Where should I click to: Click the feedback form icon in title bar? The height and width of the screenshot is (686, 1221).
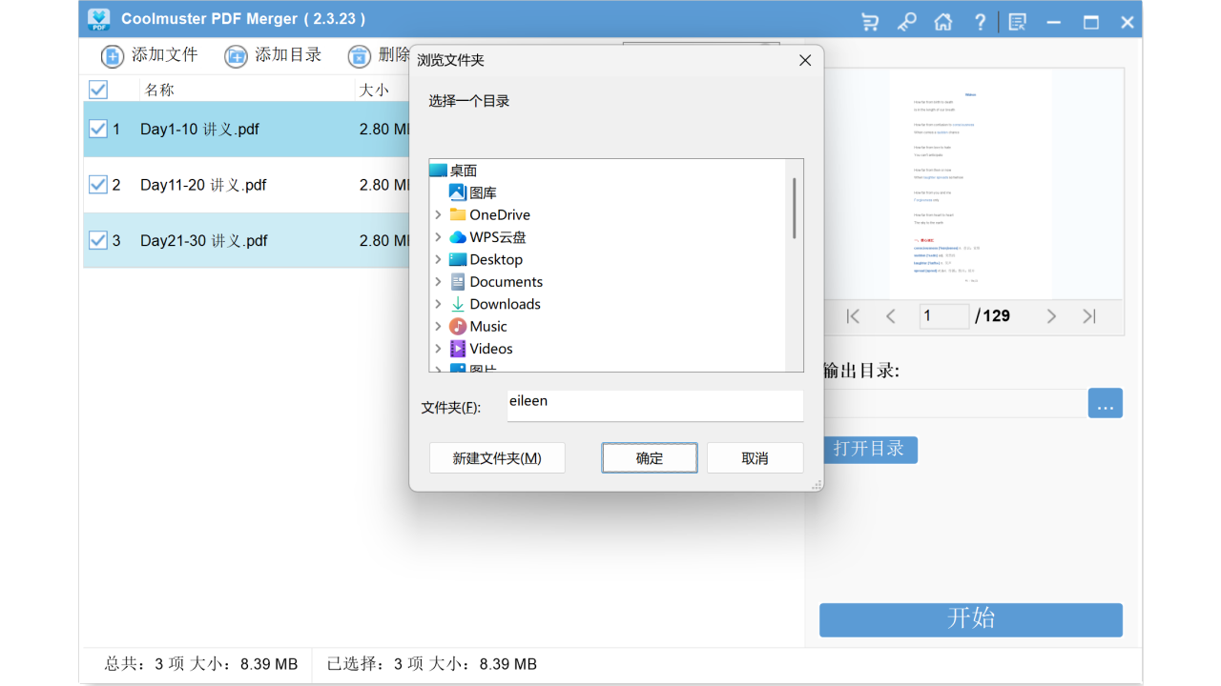1017,21
